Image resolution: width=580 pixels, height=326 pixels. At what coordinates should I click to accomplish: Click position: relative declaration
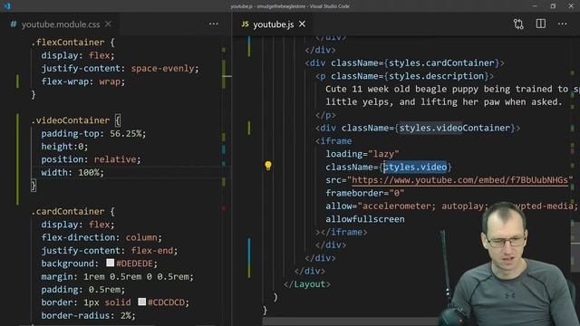(x=91, y=159)
